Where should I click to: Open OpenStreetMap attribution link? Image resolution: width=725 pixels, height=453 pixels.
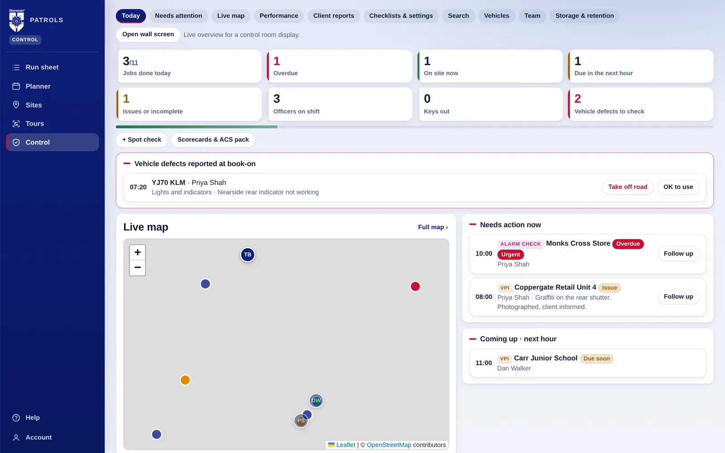(x=389, y=445)
